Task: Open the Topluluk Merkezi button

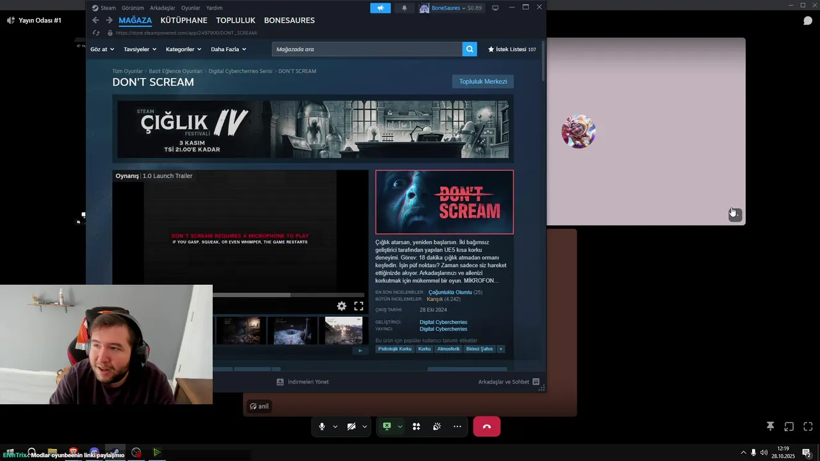Action: tap(483, 81)
